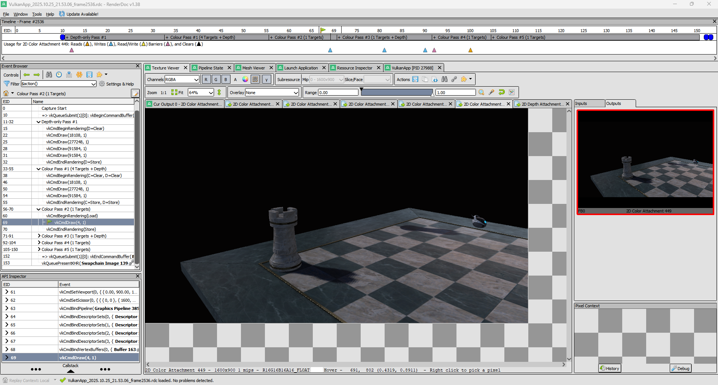
Task: Open the Tools menu
Action: 37,14
